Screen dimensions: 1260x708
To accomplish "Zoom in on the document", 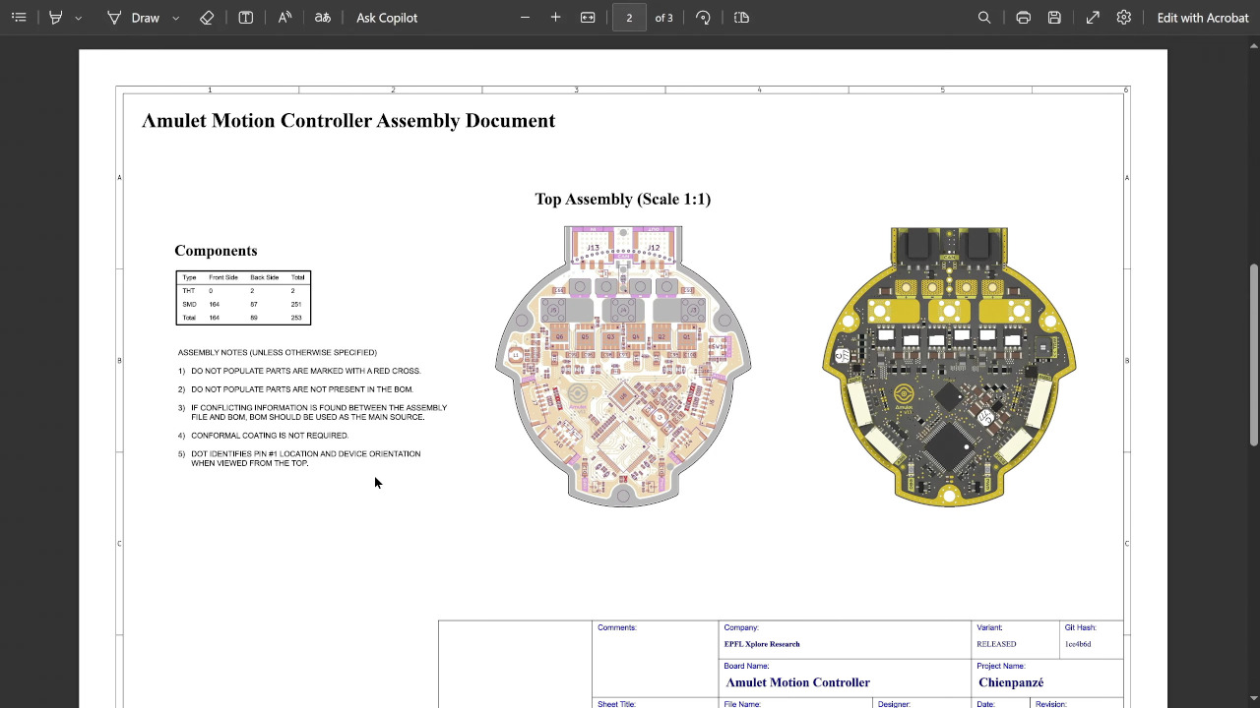I will [x=555, y=17].
